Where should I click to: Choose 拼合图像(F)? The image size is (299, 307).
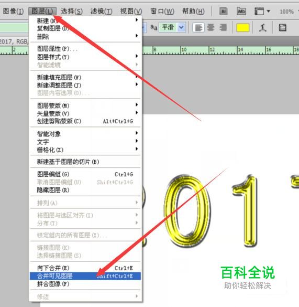[85, 284]
